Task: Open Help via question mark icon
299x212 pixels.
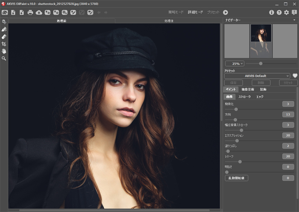Action: coord(279,12)
